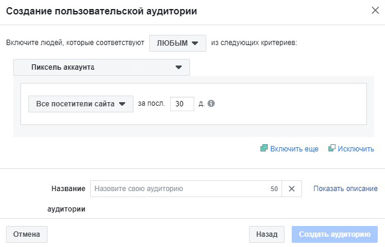Focus the audience name input field
Screen dimensions: 385x247
[186, 189]
